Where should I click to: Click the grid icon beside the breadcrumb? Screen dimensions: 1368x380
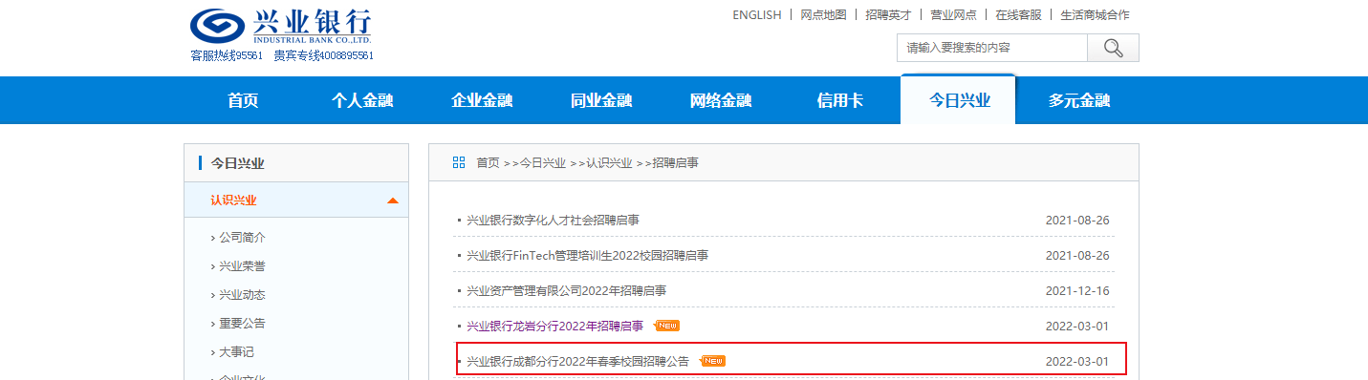pyautogui.click(x=459, y=162)
